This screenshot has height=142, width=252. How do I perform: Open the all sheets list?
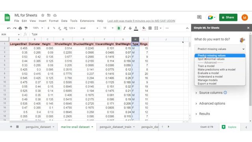[17, 127]
